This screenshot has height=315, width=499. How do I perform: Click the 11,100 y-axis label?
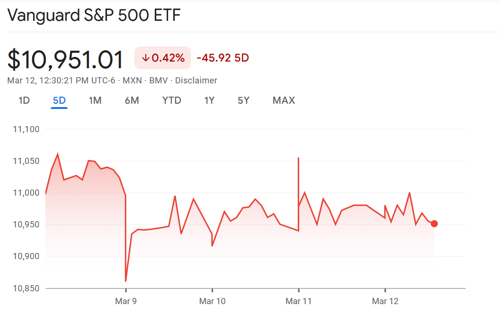26,129
